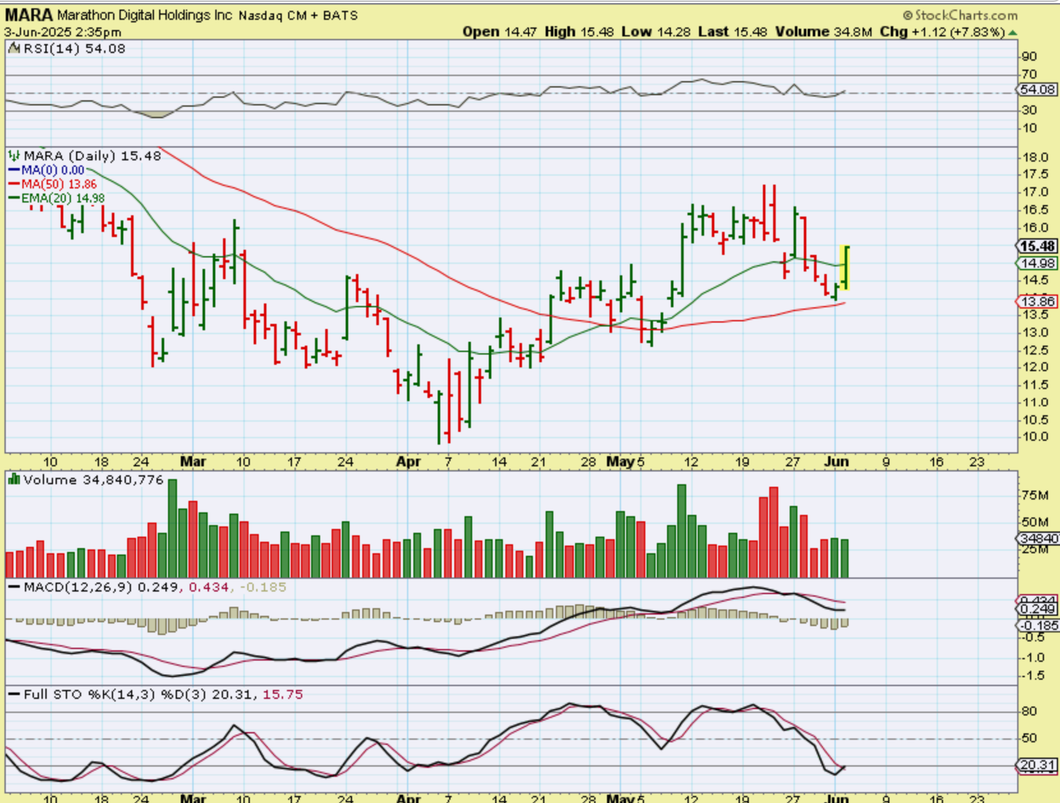Click the 34840 volume tag on axis

click(x=1038, y=539)
